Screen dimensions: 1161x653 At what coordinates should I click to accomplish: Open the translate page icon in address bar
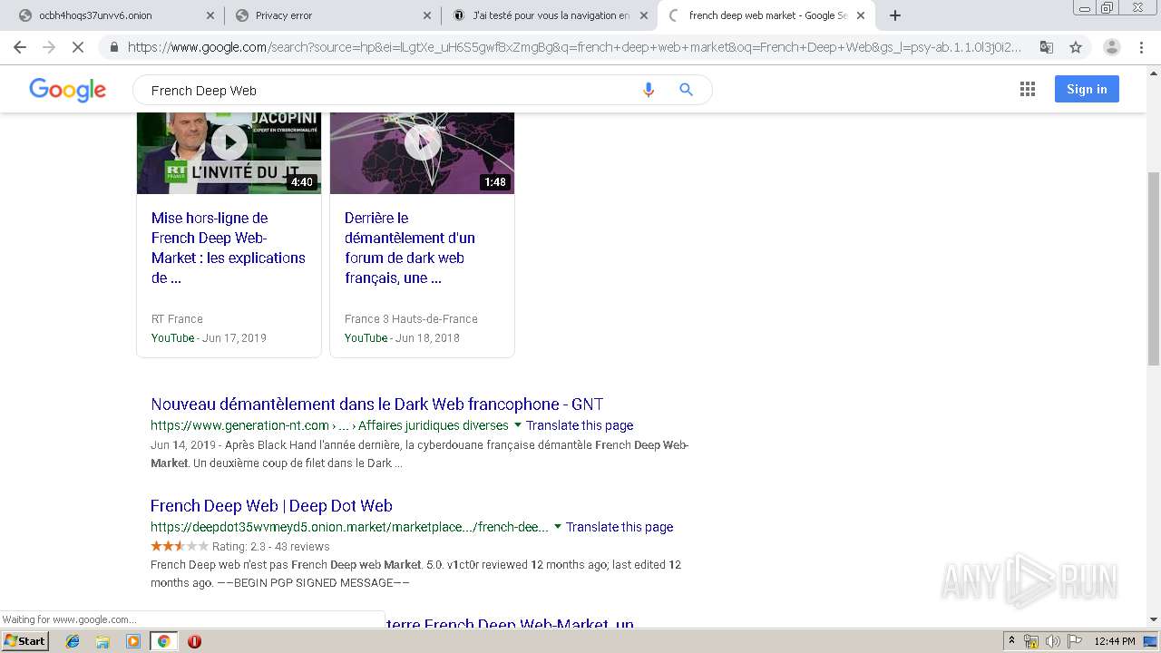coord(1046,47)
